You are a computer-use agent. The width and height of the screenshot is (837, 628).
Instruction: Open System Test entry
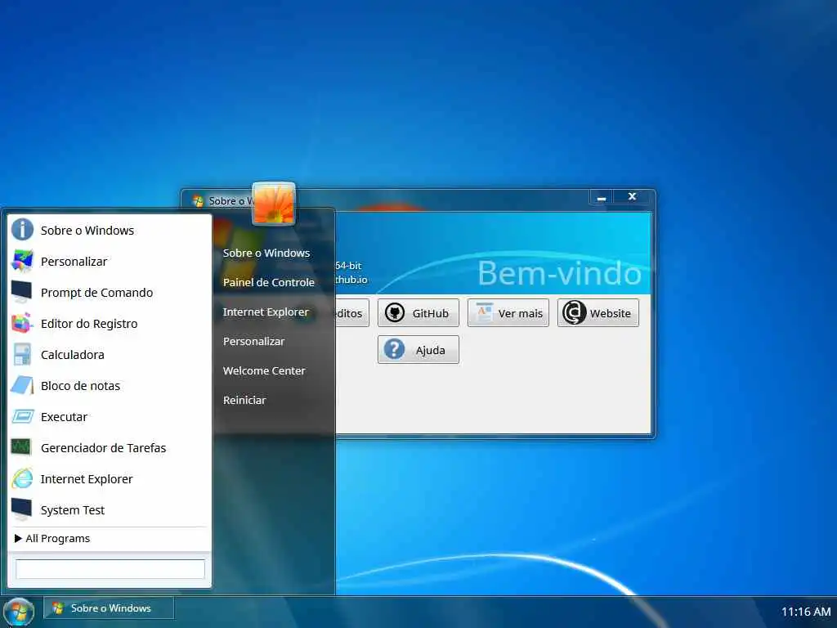tap(110, 509)
